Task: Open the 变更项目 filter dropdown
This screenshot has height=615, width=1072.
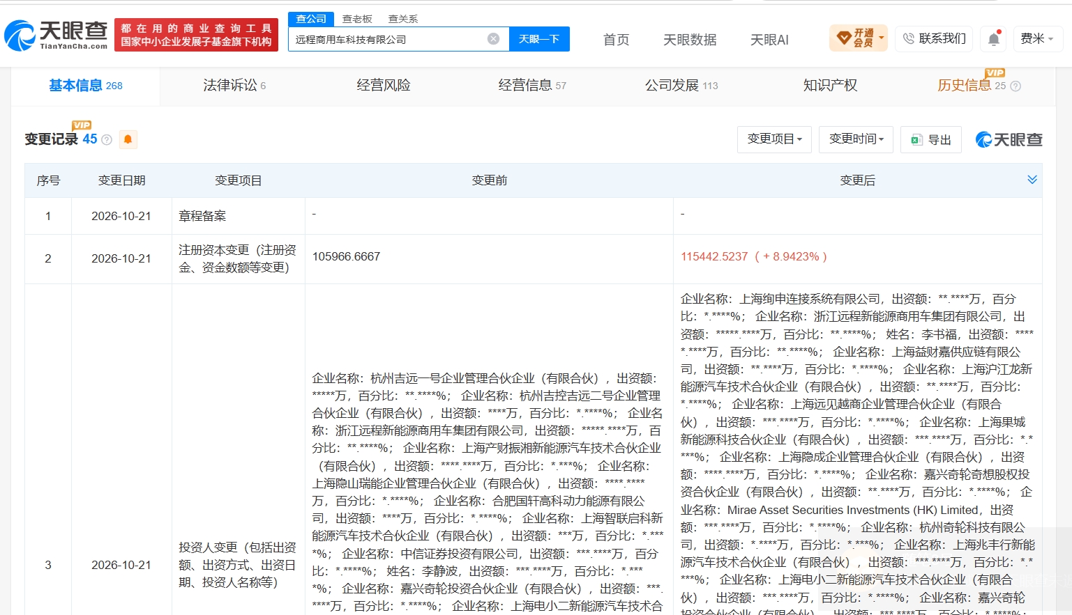Action: 775,139
